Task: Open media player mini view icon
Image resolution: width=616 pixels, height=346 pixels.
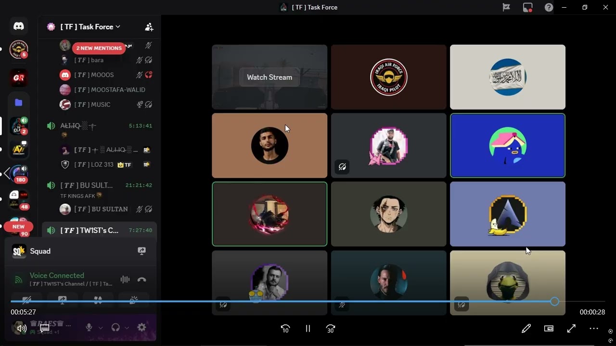Action: (549, 329)
